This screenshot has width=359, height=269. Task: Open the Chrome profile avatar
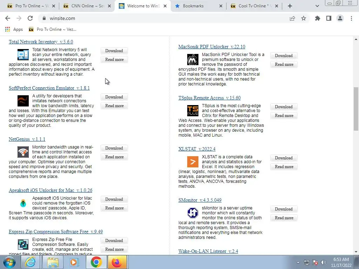tap(340, 18)
